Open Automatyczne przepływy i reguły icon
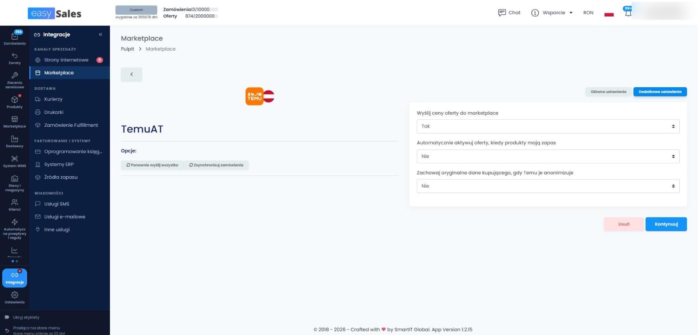 click(x=14, y=229)
